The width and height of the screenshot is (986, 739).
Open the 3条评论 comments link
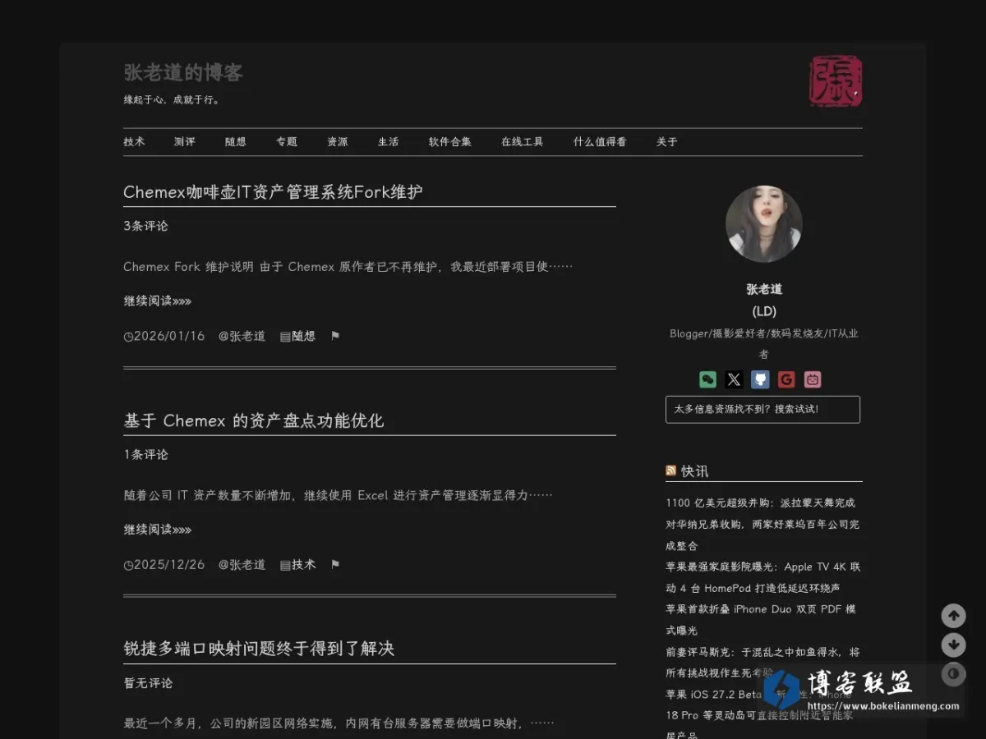click(145, 226)
